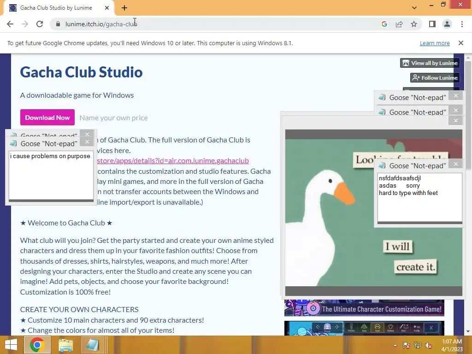Dismiss the Chrome update notification bar

pos(461,43)
